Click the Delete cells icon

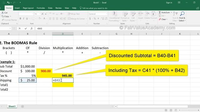point(147,14)
